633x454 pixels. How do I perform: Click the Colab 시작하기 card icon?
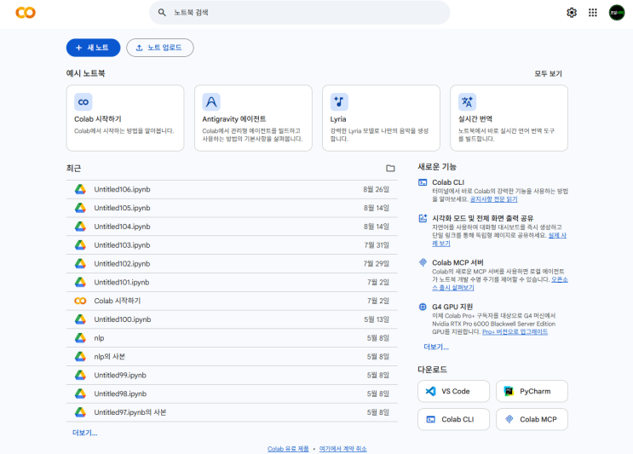point(83,101)
